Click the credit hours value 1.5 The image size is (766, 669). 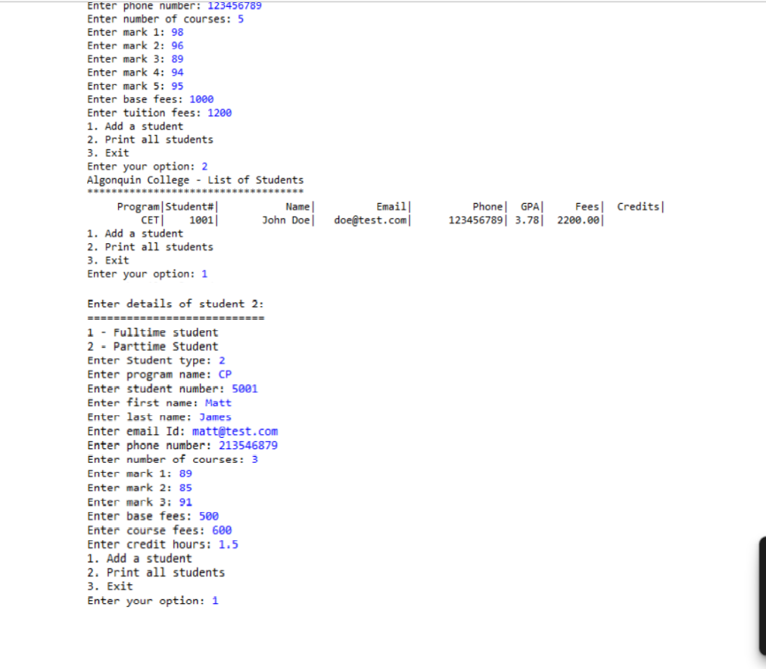pos(228,544)
